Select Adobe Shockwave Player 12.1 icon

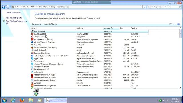(x=32, y=86)
